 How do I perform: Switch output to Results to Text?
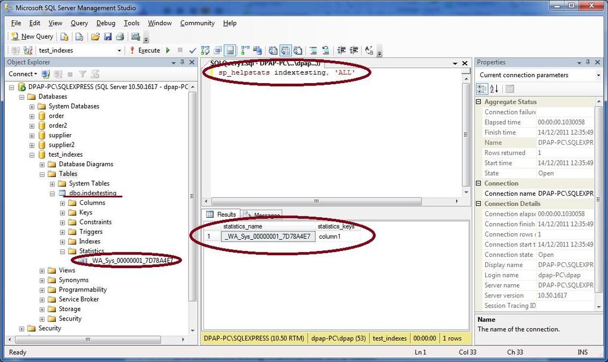[x=273, y=50]
